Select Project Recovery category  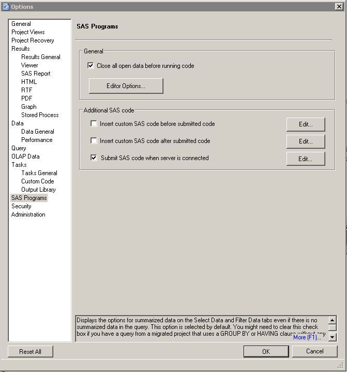tap(33, 40)
